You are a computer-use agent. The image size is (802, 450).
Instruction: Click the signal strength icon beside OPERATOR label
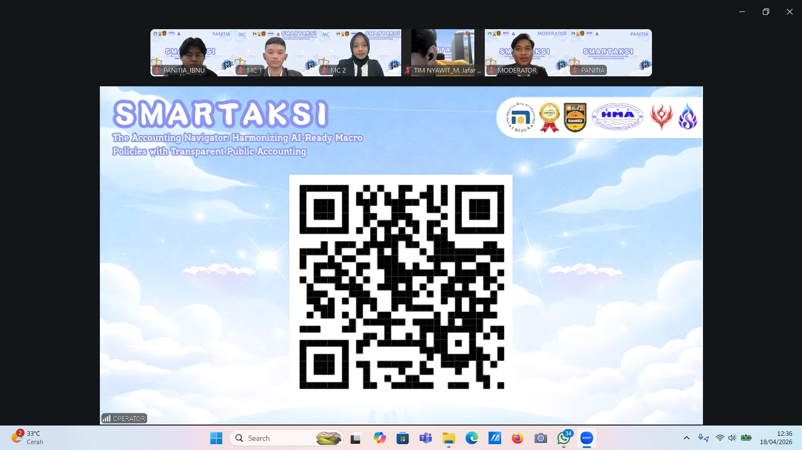point(108,418)
